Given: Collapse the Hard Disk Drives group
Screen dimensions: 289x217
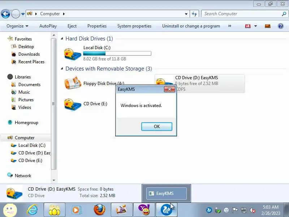Looking at the screenshot, I should pos(62,39).
